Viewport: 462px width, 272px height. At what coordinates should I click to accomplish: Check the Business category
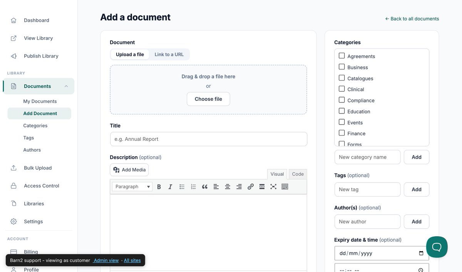tap(341, 67)
